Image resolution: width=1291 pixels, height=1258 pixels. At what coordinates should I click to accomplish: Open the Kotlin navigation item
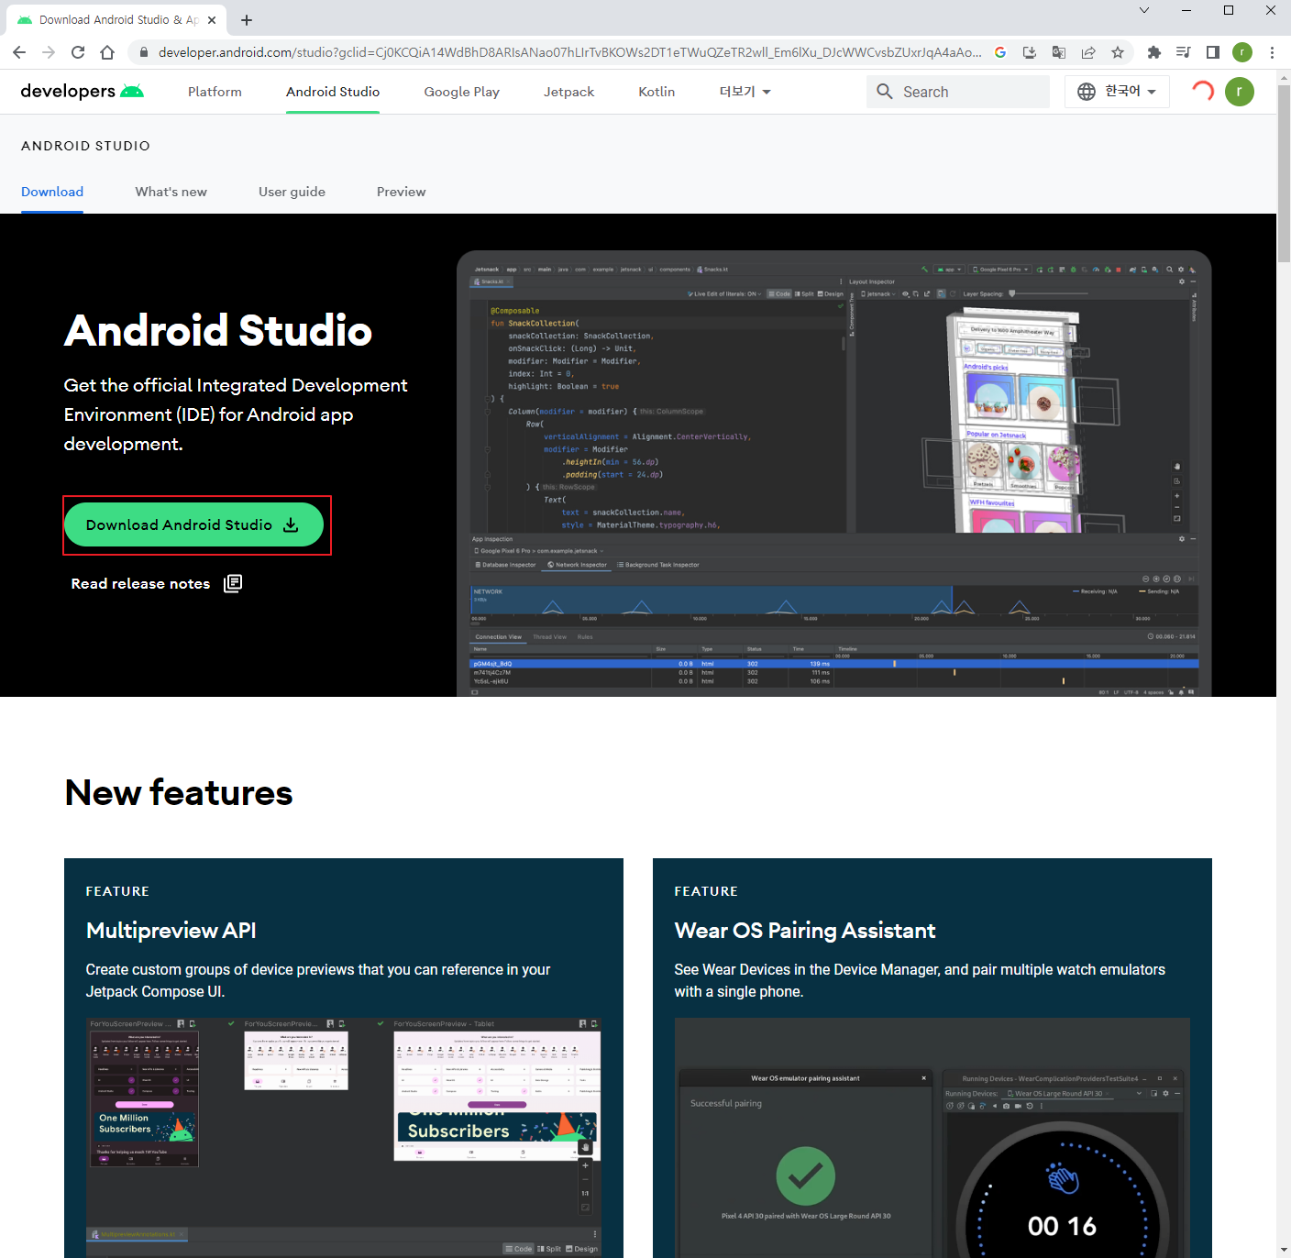coord(657,92)
